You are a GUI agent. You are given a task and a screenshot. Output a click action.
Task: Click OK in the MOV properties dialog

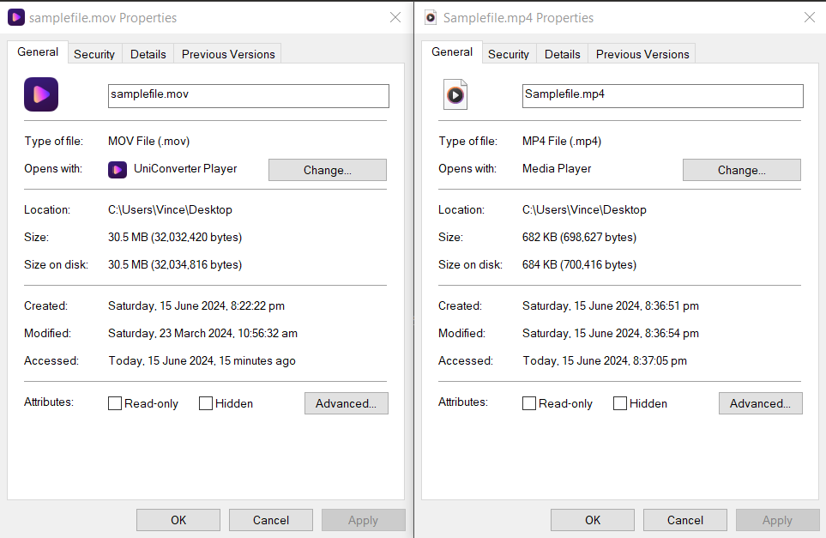178,519
